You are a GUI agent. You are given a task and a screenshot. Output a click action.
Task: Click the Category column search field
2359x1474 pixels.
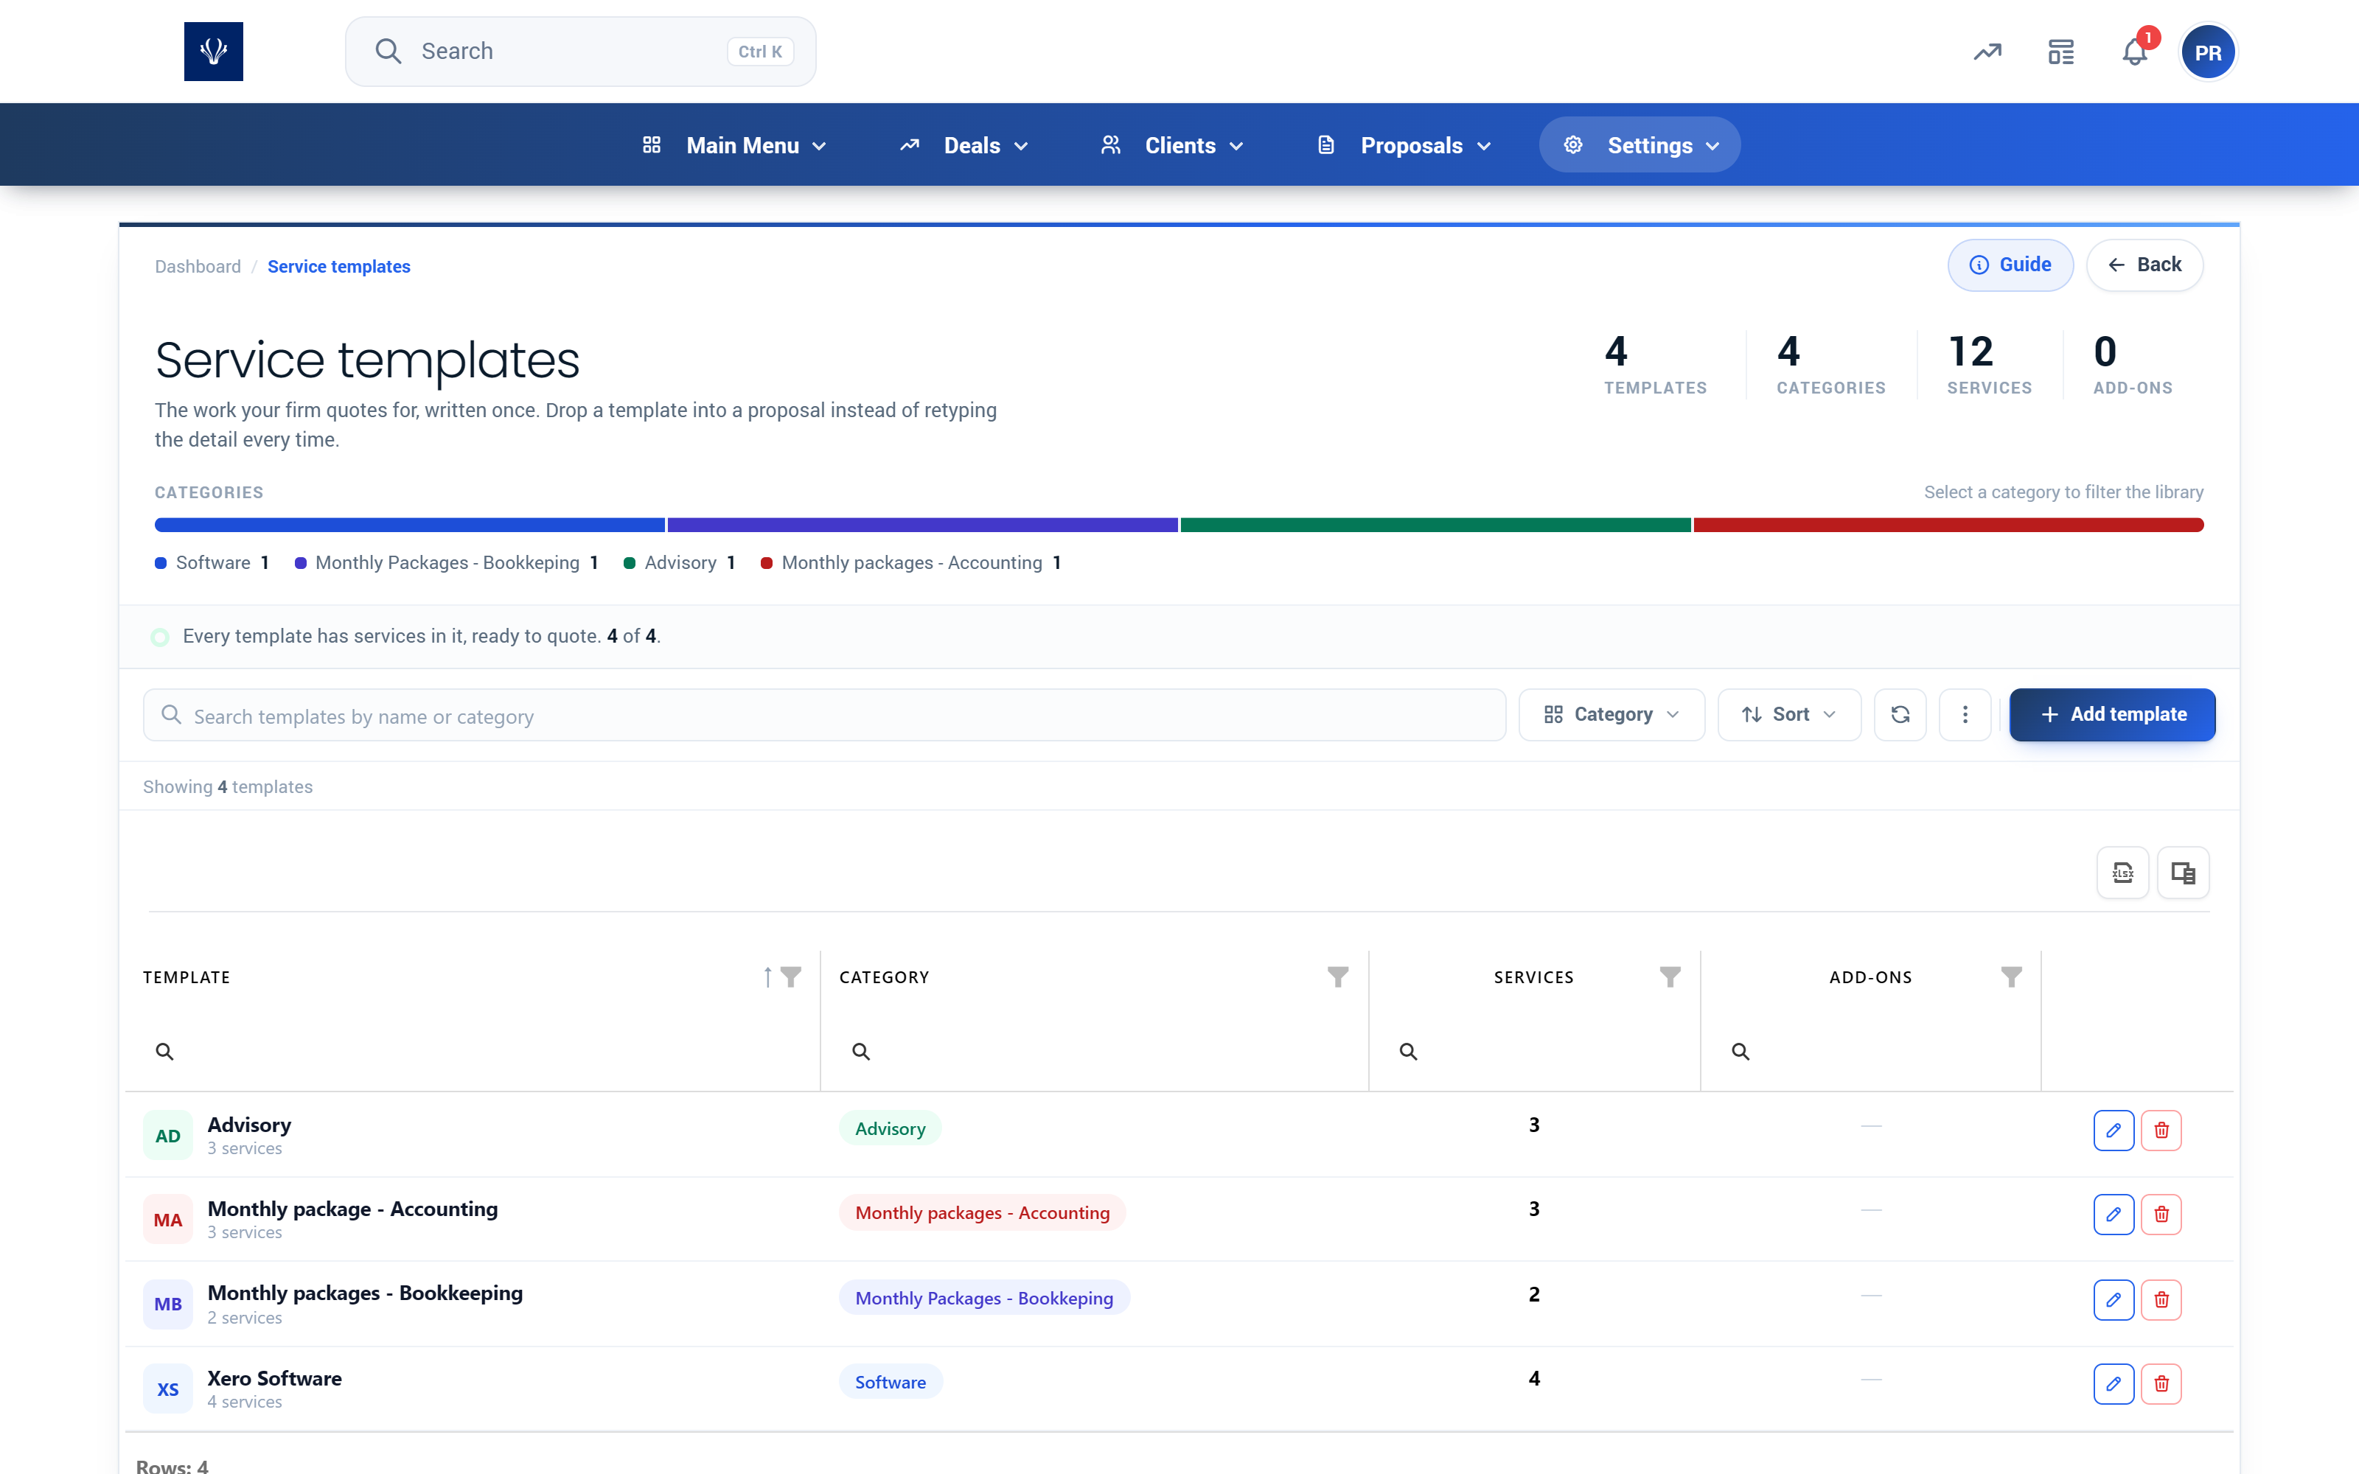[x=1094, y=1051]
